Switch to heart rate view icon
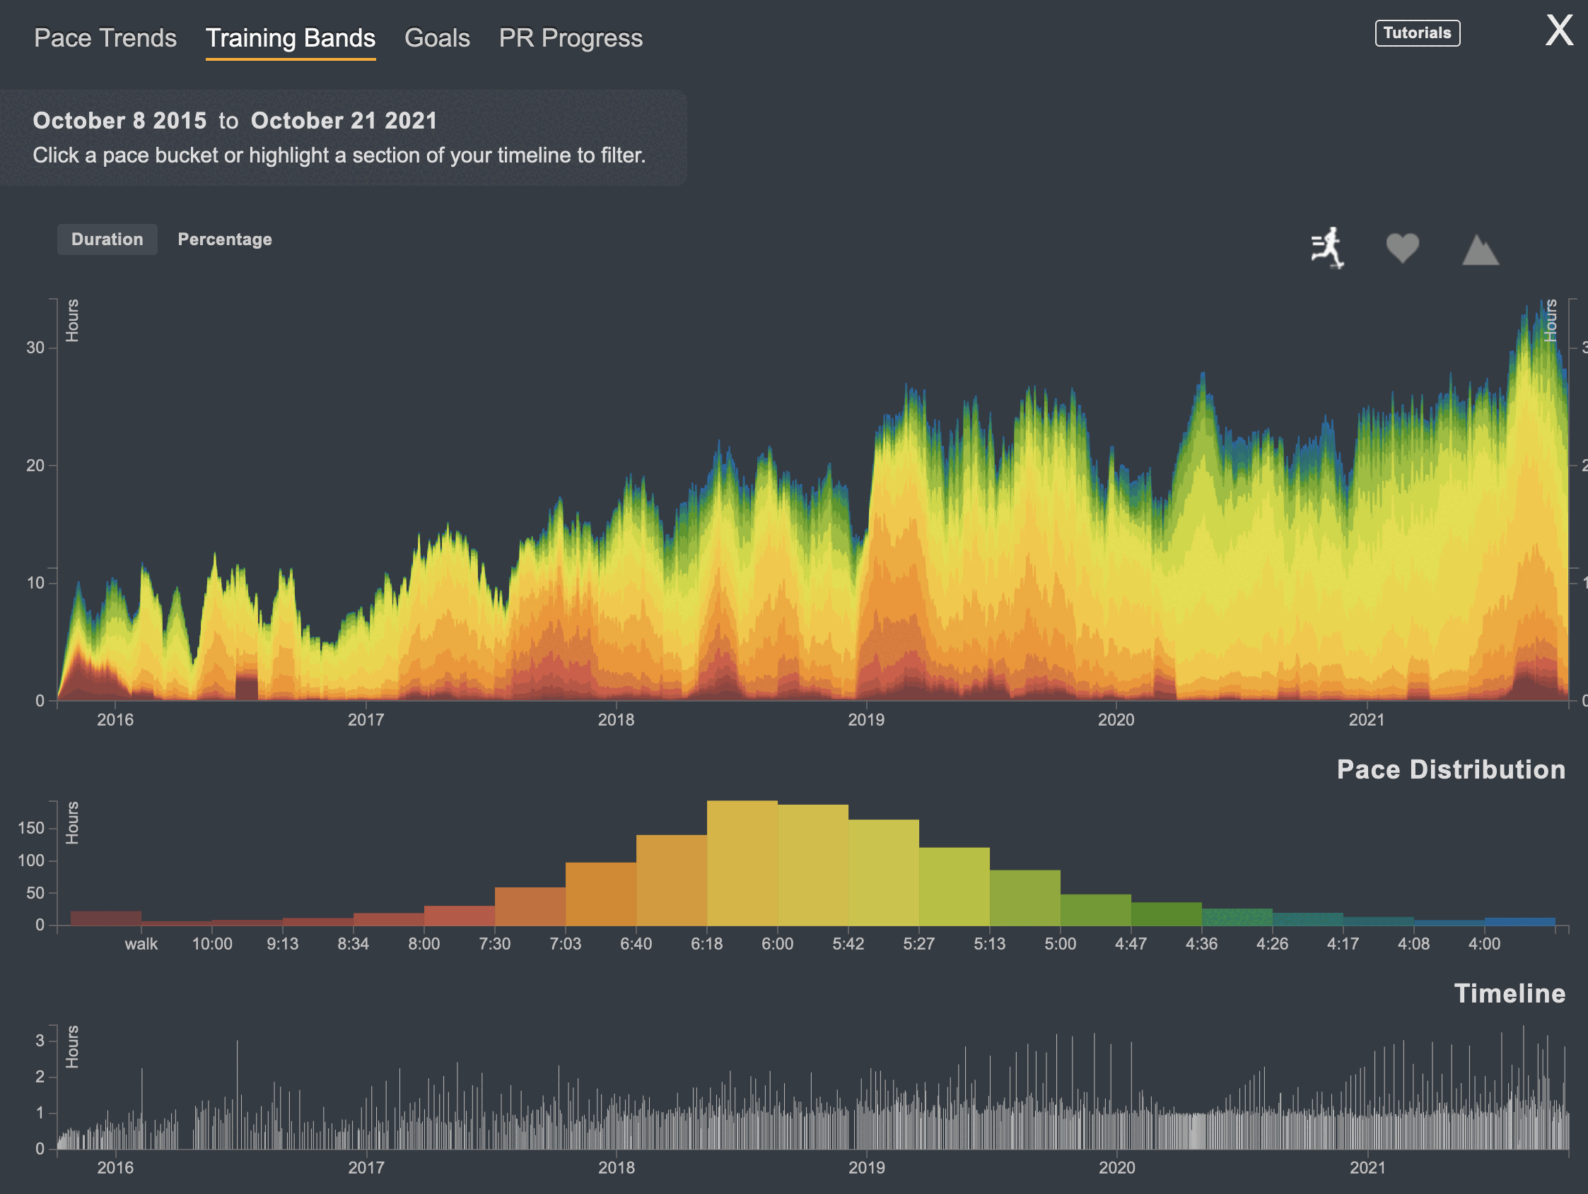 [1401, 248]
